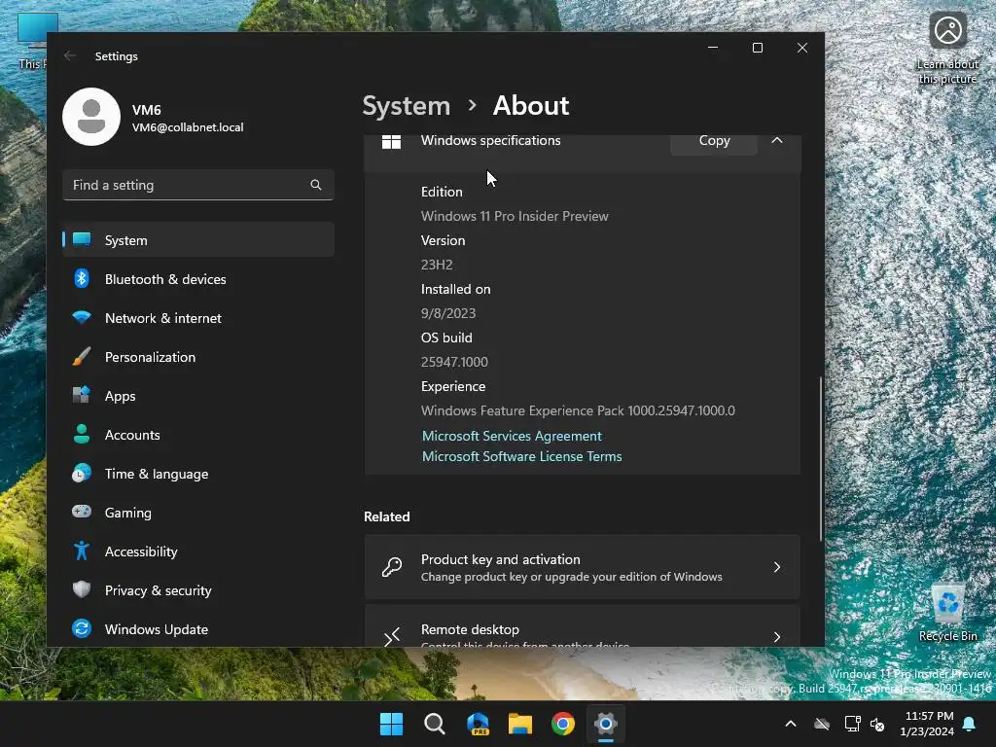Open File Explorer from taskbar
Screen dimensions: 996x747
tap(520, 724)
